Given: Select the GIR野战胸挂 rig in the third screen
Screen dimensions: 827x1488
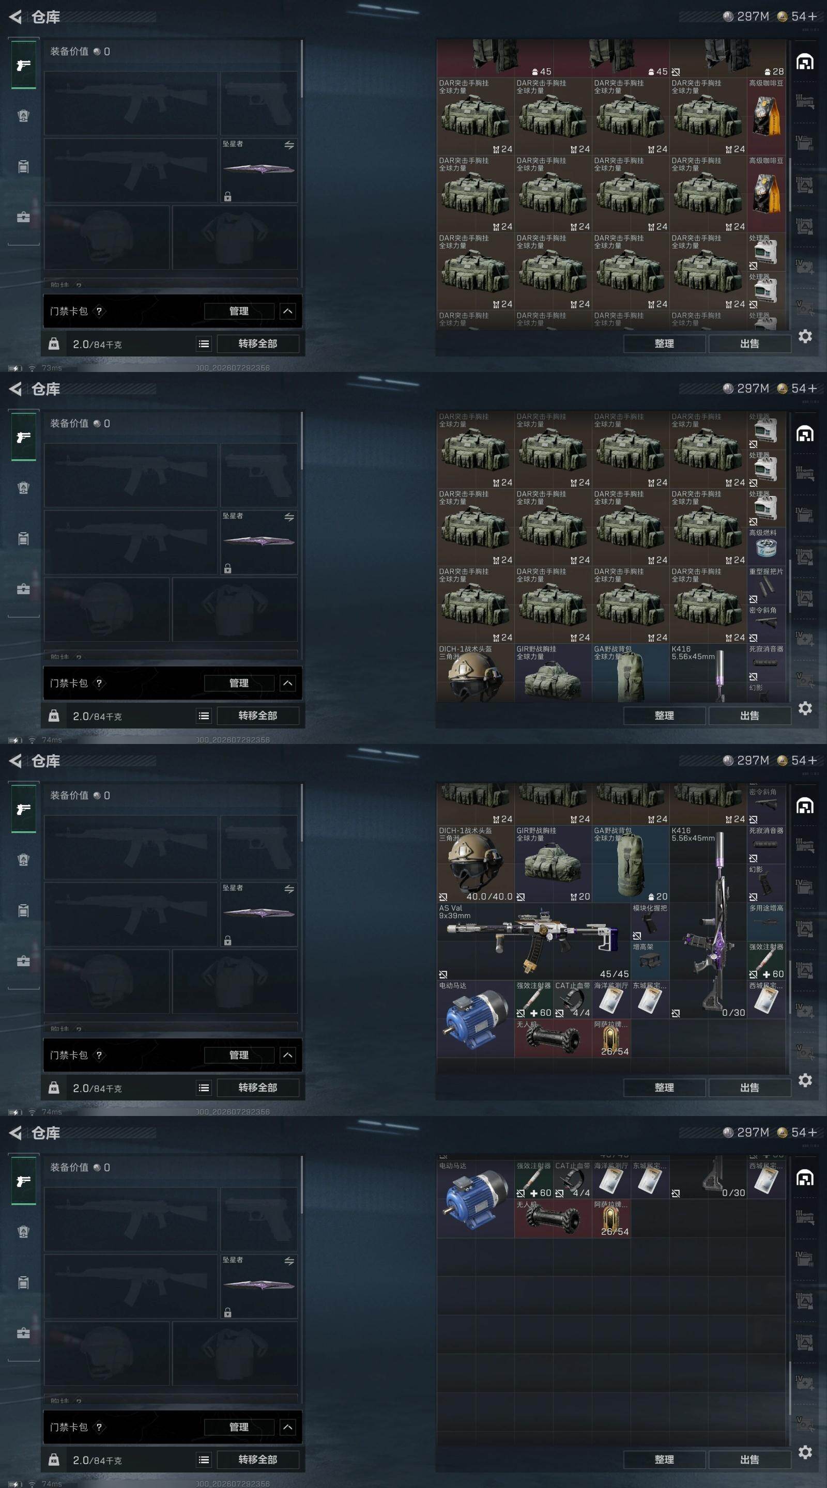Looking at the screenshot, I should click(x=553, y=864).
